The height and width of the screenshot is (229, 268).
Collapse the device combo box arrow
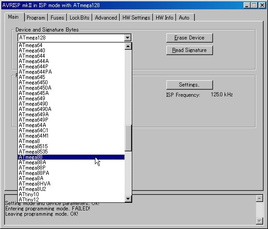[128, 38]
